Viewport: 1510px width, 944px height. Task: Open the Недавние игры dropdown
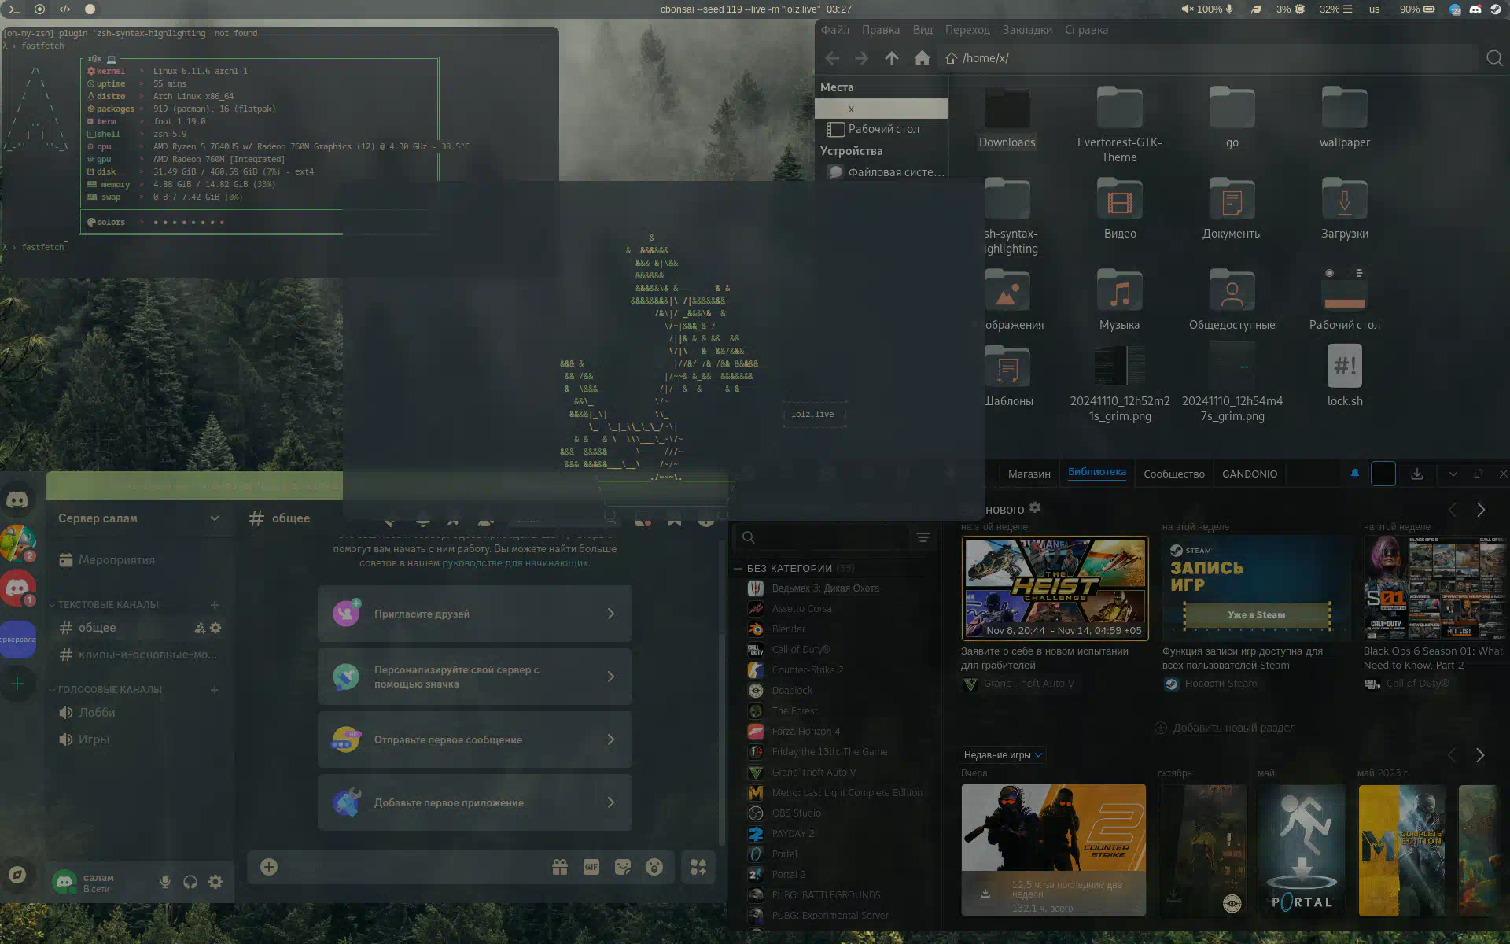coord(1003,754)
